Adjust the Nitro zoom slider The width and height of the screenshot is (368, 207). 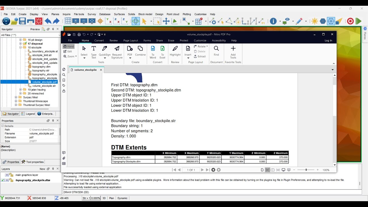click(306, 170)
